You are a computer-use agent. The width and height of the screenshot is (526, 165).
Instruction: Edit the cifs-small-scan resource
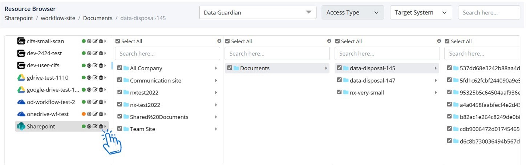pos(95,41)
